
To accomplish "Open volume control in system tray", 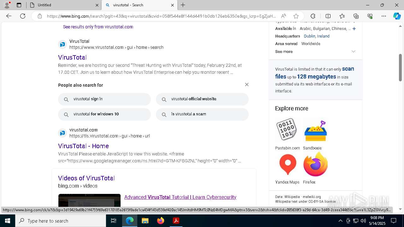I will click(363, 221).
